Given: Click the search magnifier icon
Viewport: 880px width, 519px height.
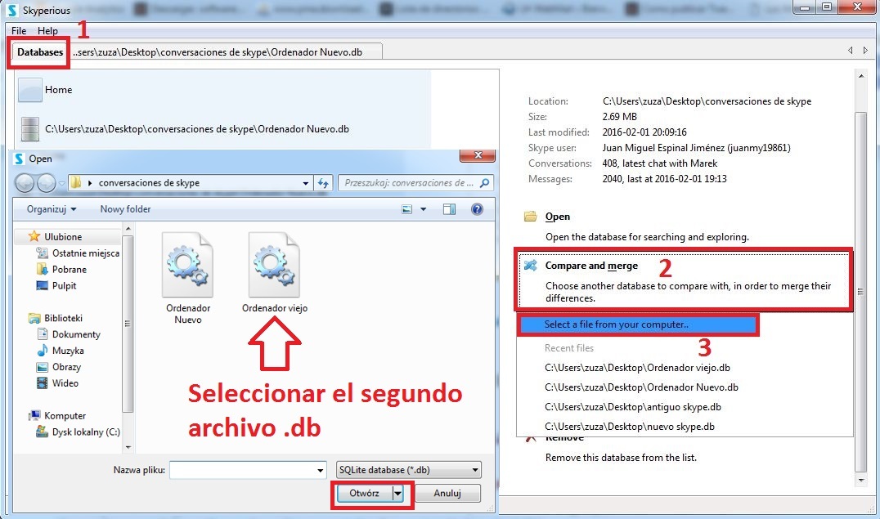Looking at the screenshot, I should 485,183.
